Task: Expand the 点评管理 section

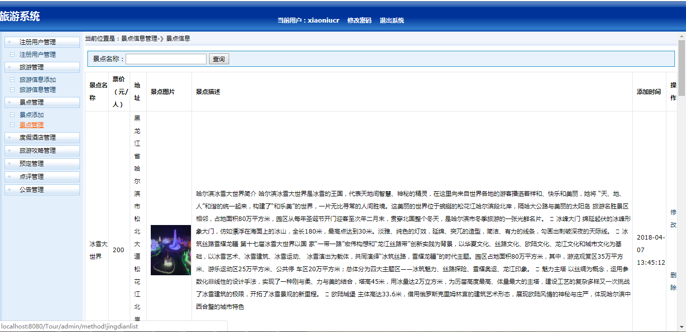Action: (x=42, y=176)
